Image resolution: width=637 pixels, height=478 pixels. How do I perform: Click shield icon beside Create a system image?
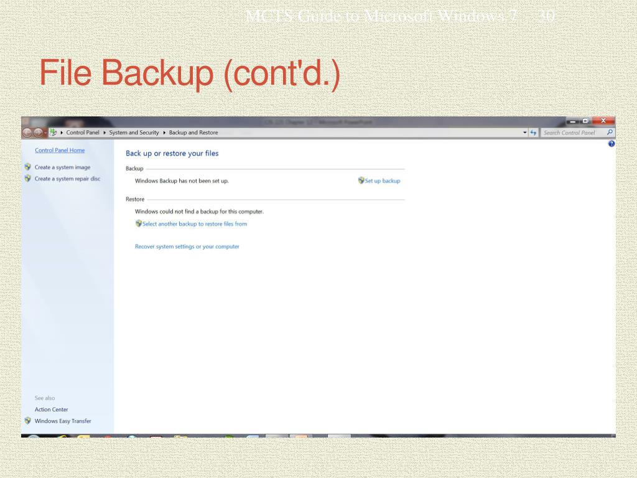tap(27, 167)
